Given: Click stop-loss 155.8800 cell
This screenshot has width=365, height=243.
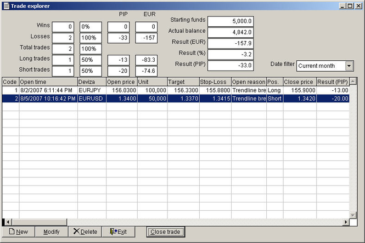Looking at the screenshot, I should (x=215, y=90).
